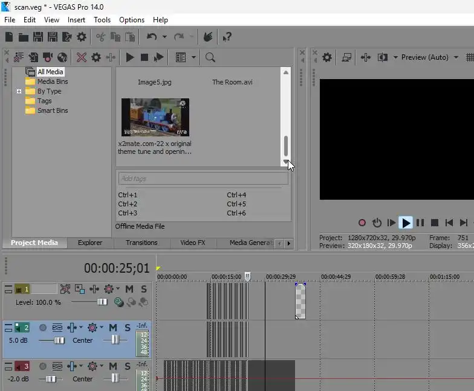Click the Undo arrow icon
This screenshot has height=391, width=474.
click(152, 37)
